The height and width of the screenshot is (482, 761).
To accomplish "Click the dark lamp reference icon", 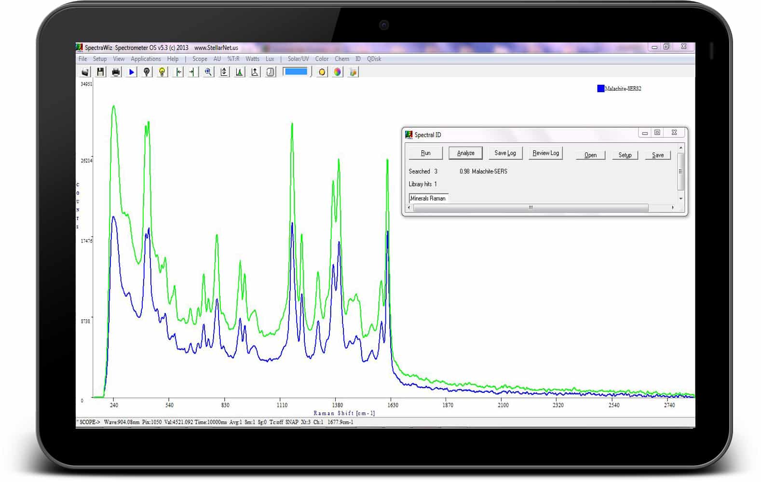I will coord(147,72).
